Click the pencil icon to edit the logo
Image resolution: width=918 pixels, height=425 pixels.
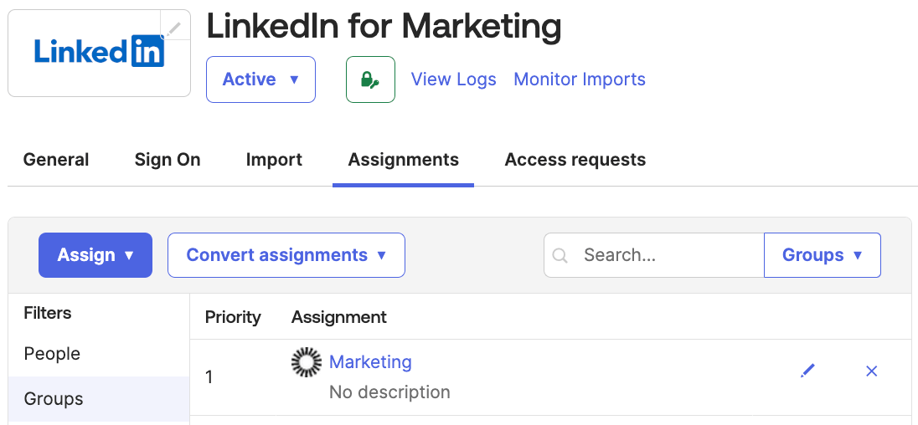coord(173,28)
